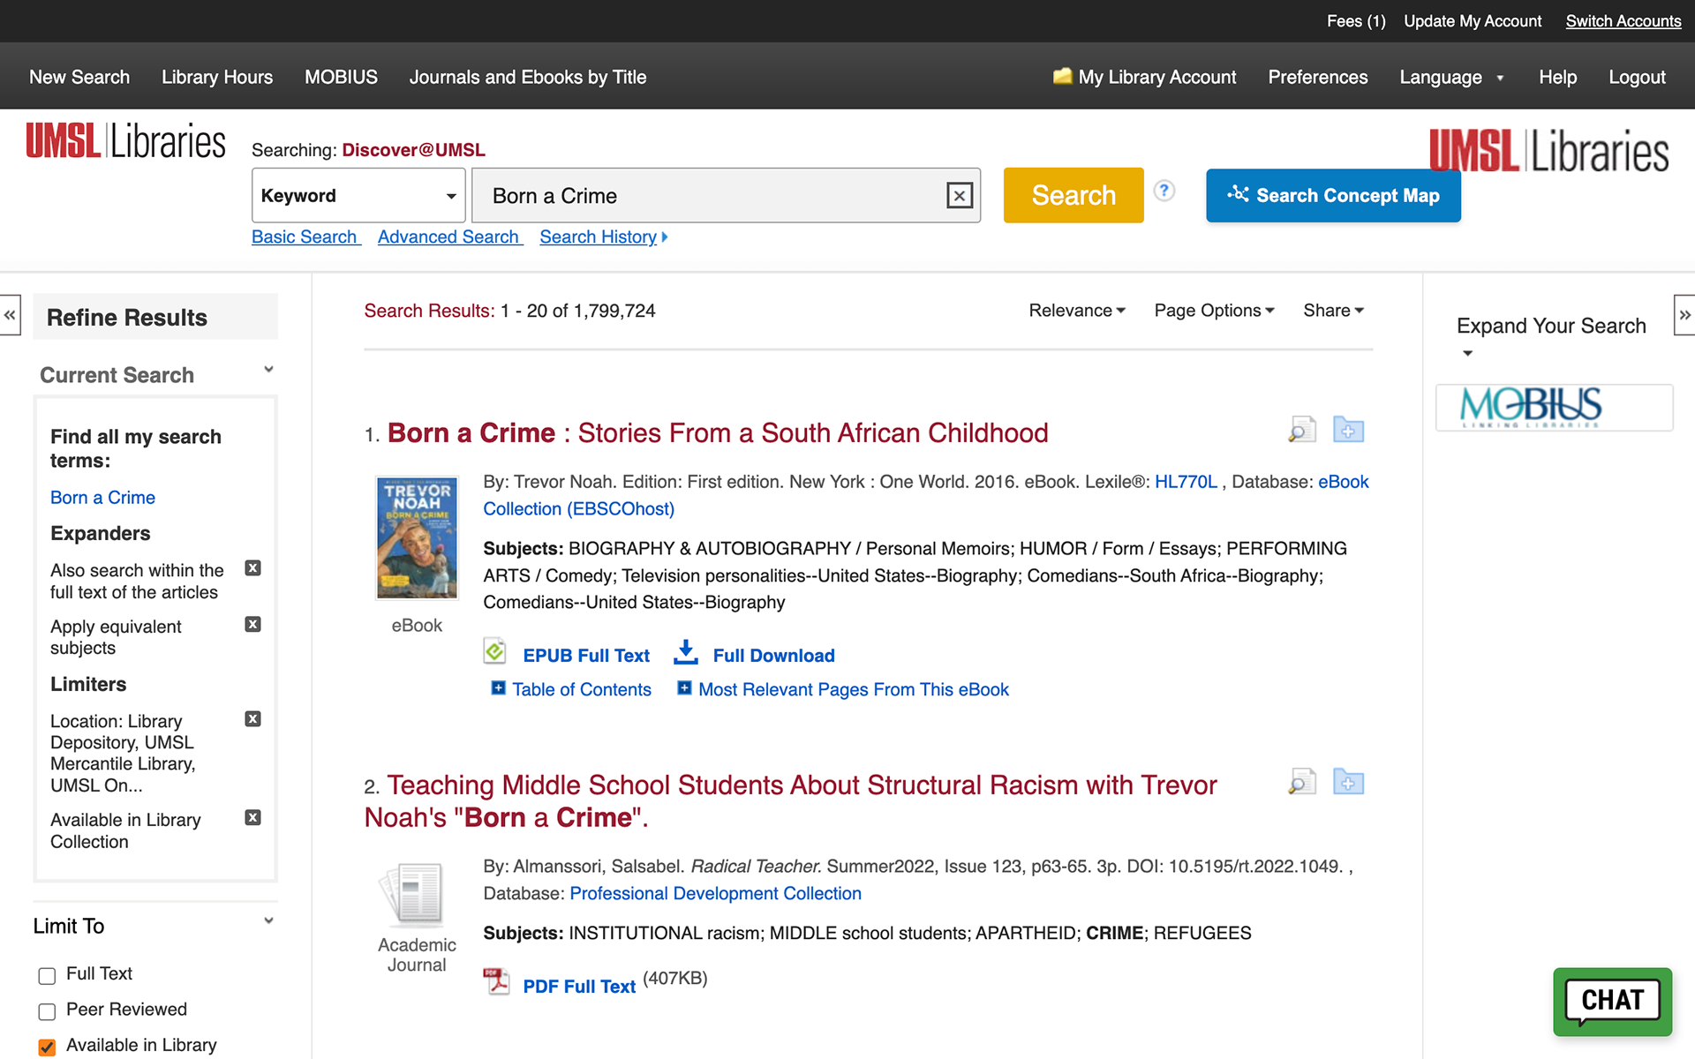1695x1059 pixels.
Task: Open the Search Concept Map
Action: point(1333,195)
